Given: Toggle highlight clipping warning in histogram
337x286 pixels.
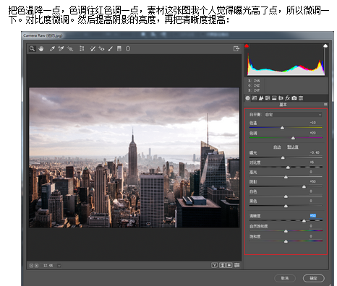Looking at the screenshot, I should [x=325, y=45].
